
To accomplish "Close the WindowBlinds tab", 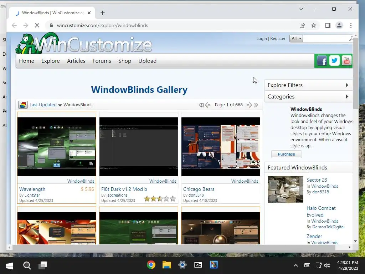I will coord(89,13).
